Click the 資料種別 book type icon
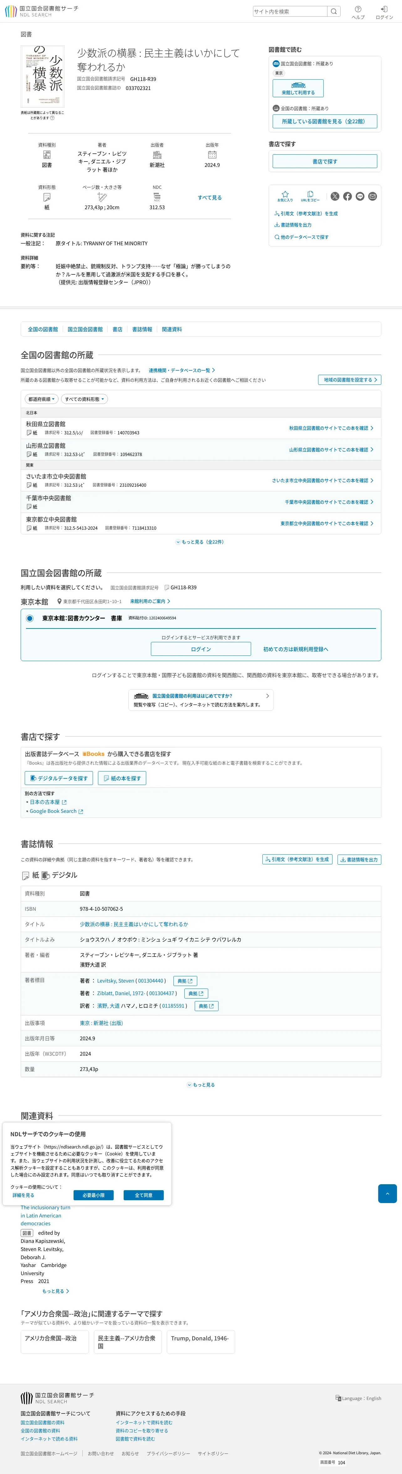Image resolution: width=402 pixels, height=1474 pixels. (47, 155)
